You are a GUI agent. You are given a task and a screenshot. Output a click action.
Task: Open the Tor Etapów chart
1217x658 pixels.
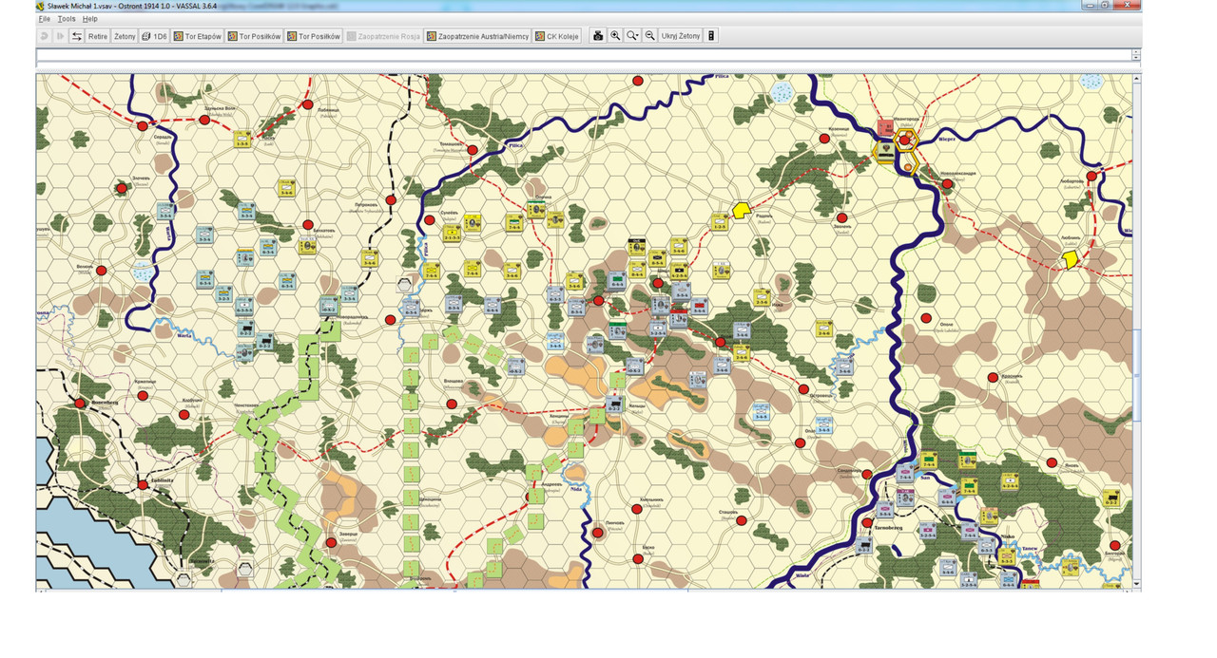(197, 36)
